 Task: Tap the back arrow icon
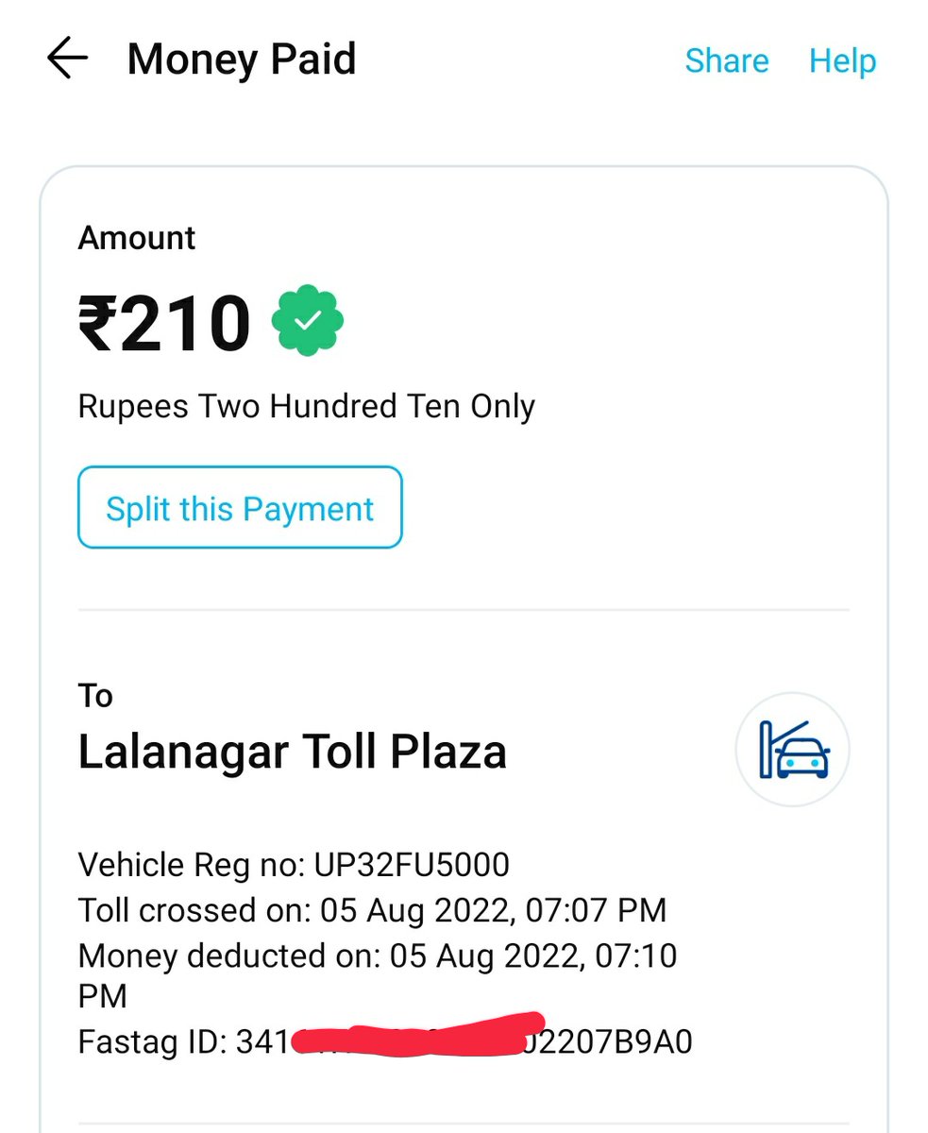(x=67, y=59)
